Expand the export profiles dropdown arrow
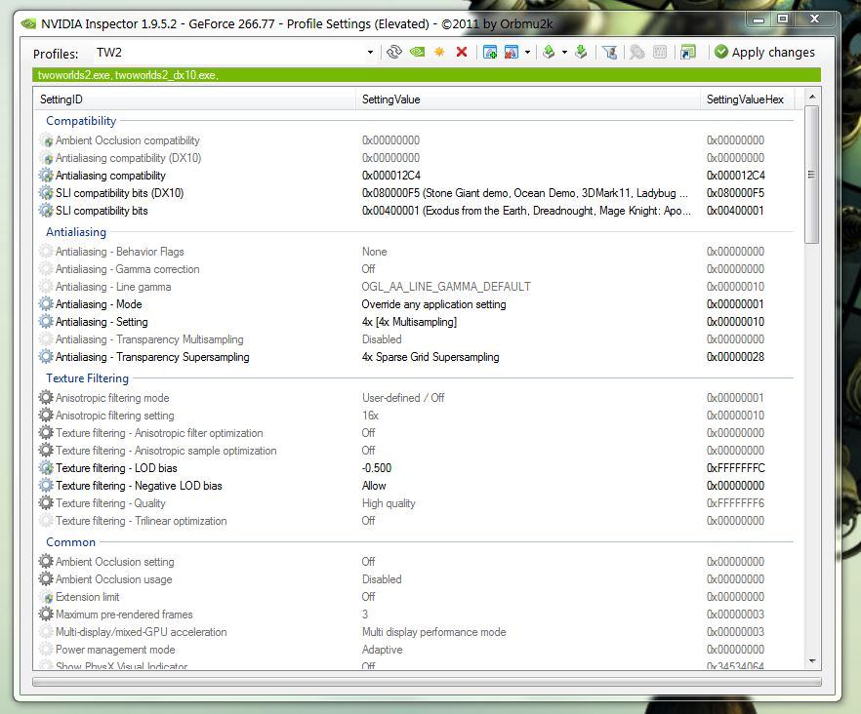 [564, 53]
